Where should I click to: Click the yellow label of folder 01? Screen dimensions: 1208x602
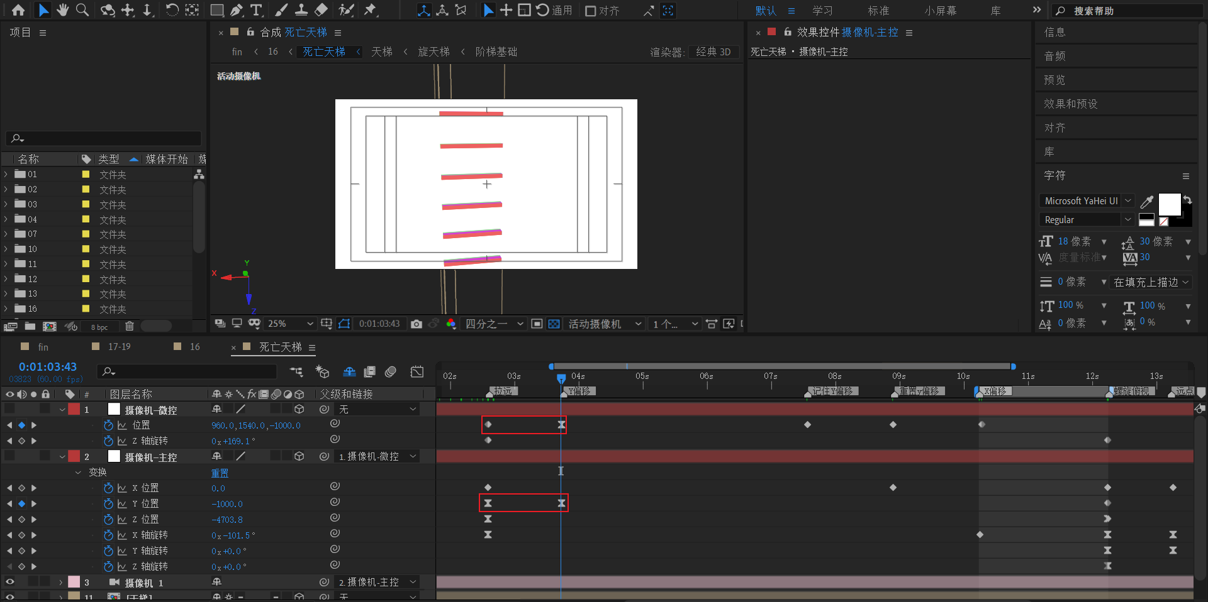click(86, 174)
